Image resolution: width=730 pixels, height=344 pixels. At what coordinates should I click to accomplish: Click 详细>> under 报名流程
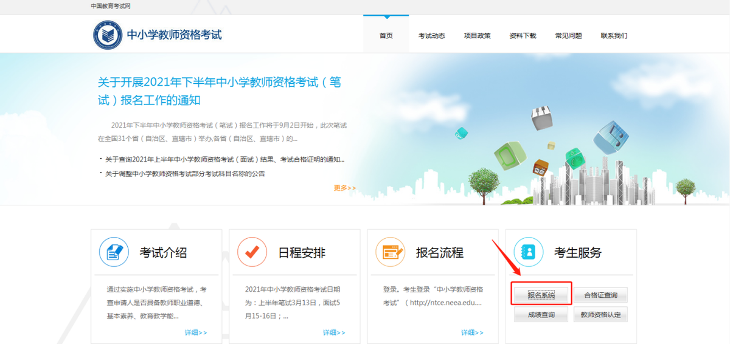tap(472, 332)
